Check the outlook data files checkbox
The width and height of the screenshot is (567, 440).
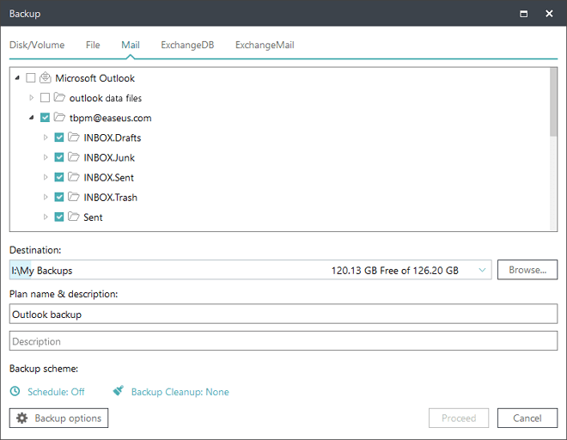[45, 98]
